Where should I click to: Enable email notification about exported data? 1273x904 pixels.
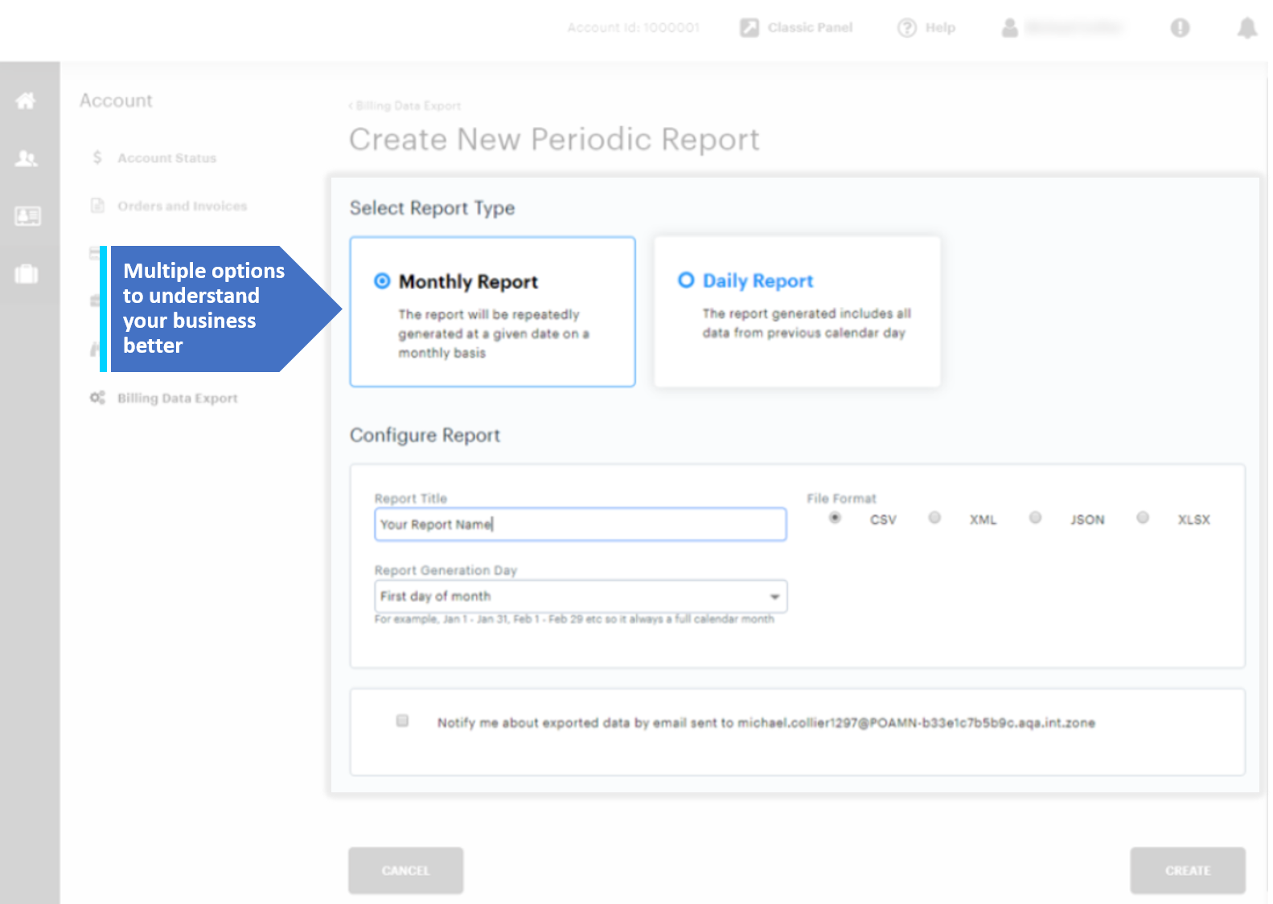[402, 721]
